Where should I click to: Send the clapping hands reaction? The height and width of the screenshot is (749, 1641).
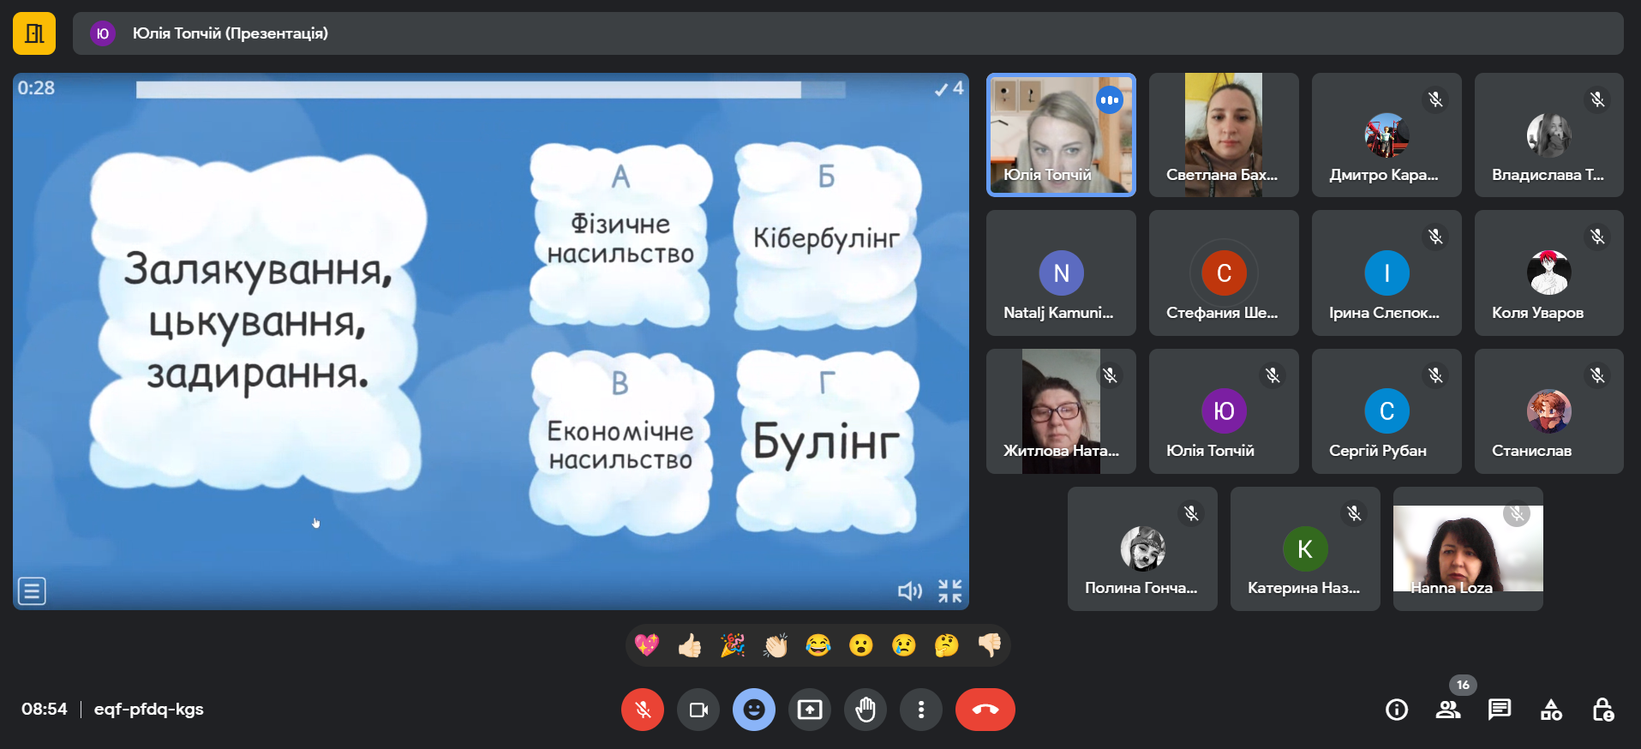coord(776,645)
